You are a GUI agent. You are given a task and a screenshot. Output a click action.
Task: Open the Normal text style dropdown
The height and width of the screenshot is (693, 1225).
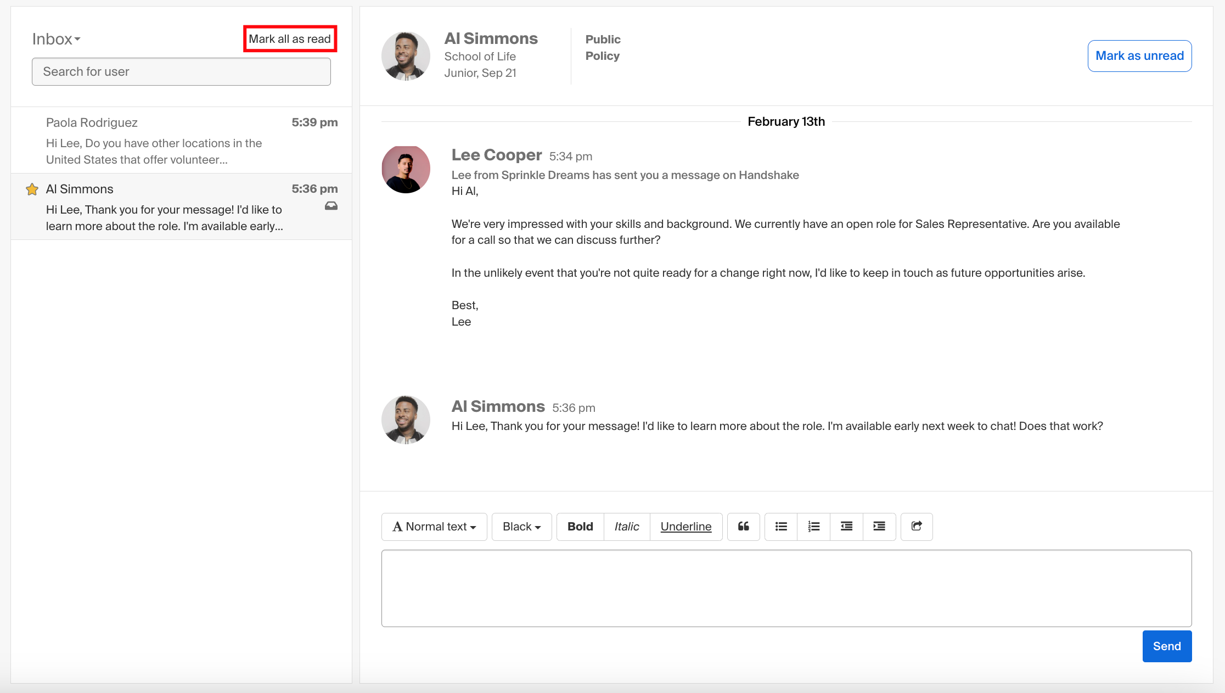tap(434, 526)
